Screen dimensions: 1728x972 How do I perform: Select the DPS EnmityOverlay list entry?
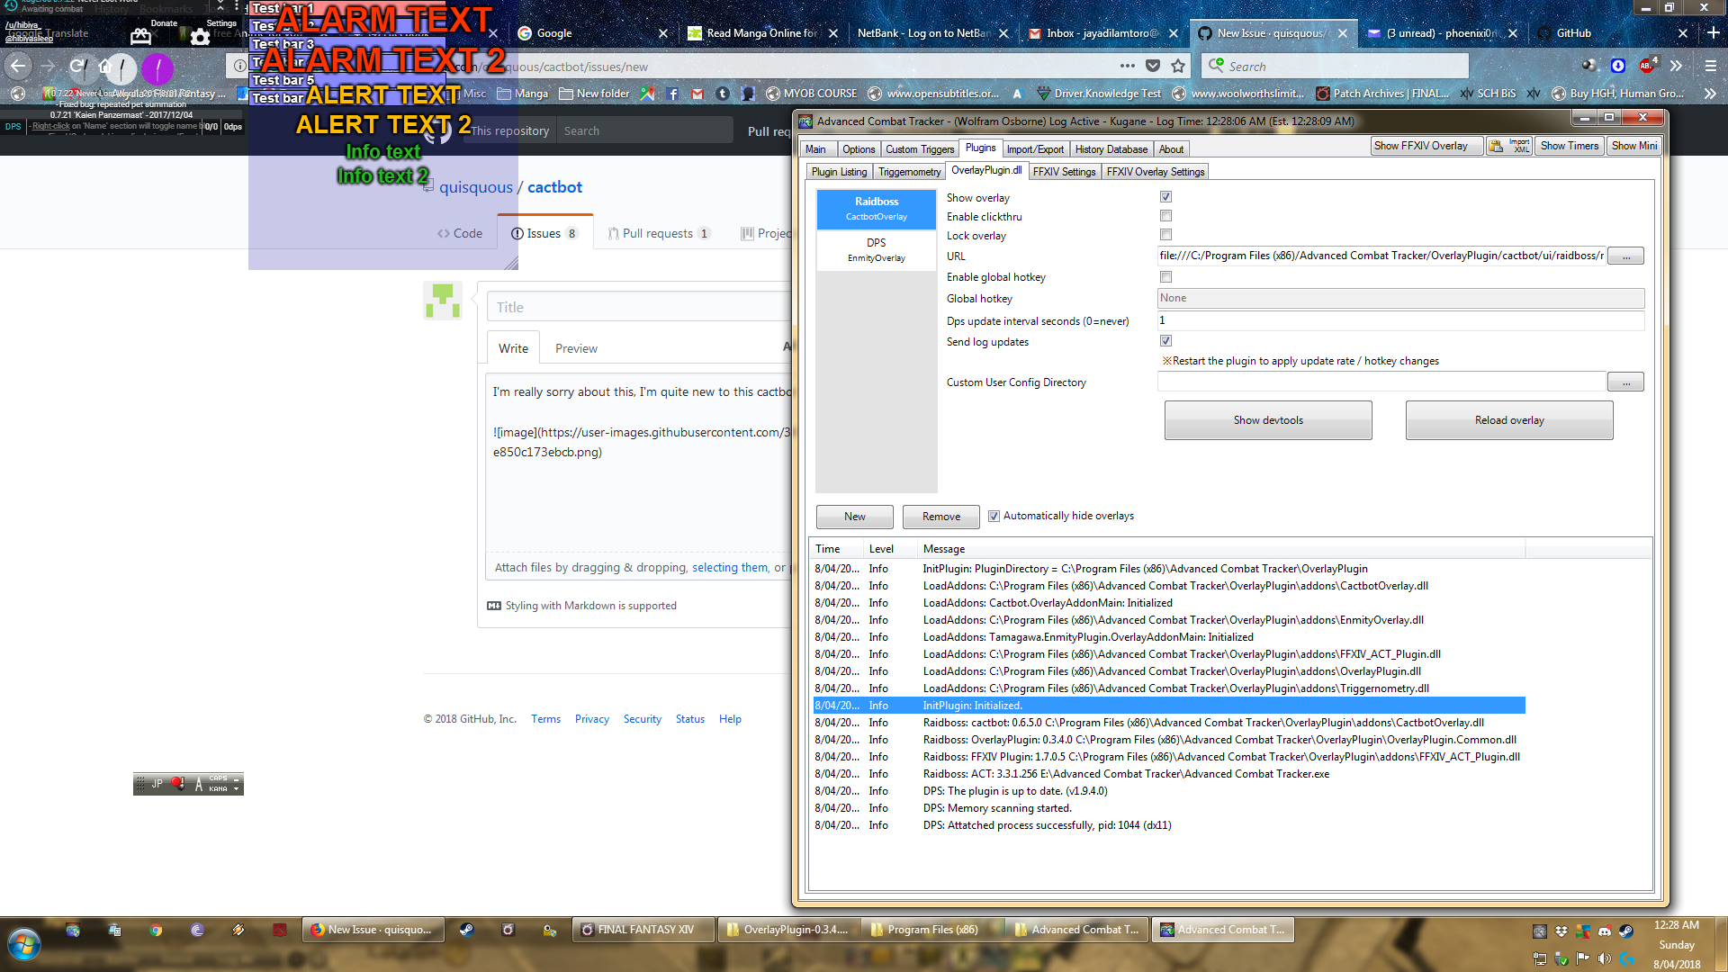click(876, 249)
